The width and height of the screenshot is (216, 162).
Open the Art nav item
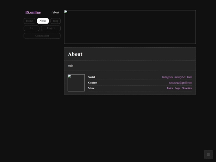tap(32, 28)
